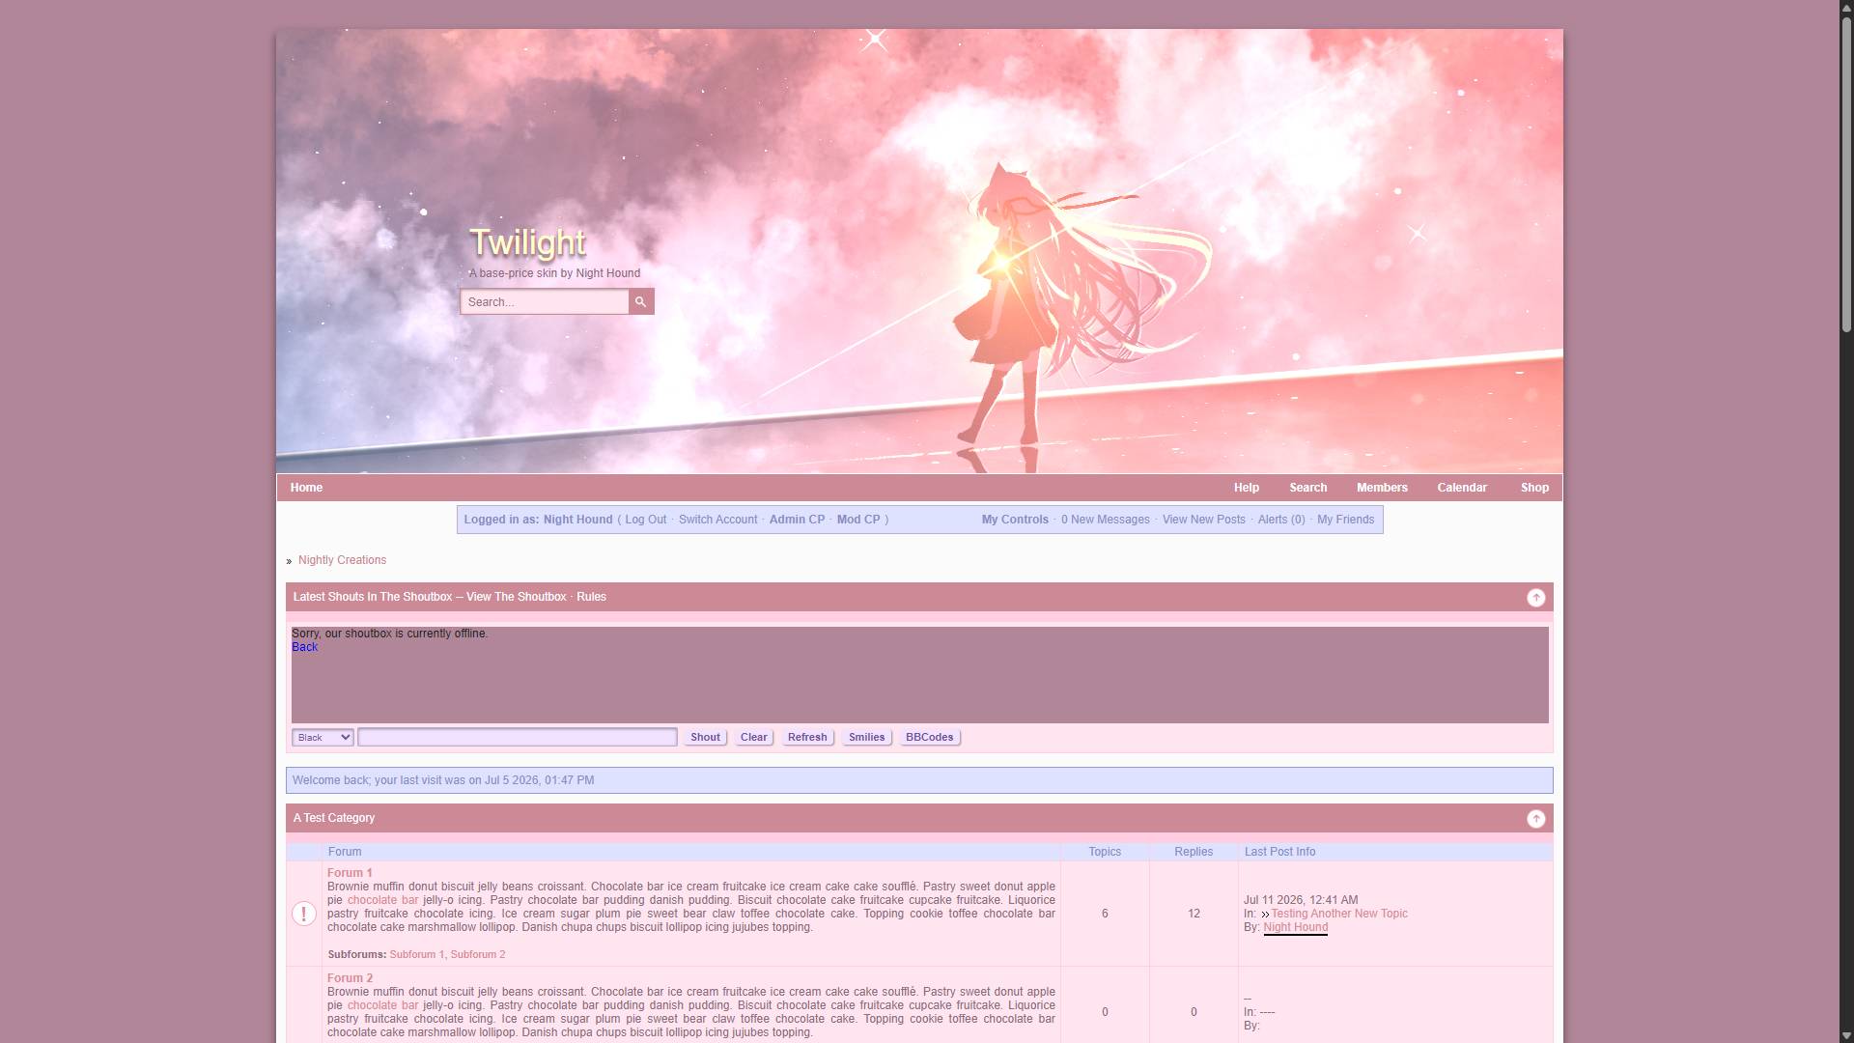The height and width of the screenshot is (1043, 1854).
Task: Refresh the shoutbox
Action: [807, 738]
